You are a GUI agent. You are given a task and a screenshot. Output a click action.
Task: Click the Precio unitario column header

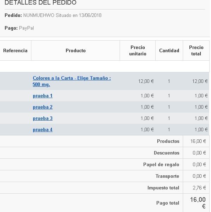pos(138,50)
